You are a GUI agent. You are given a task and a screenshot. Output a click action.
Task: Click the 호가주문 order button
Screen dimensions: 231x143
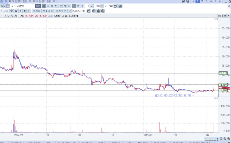[x=61, y=11]
